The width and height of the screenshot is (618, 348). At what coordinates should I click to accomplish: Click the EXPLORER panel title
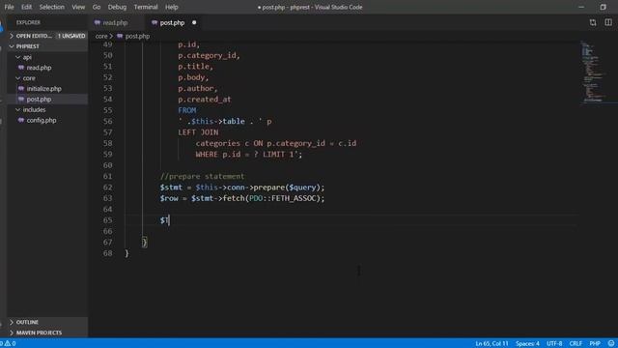[x=28, y=22]
